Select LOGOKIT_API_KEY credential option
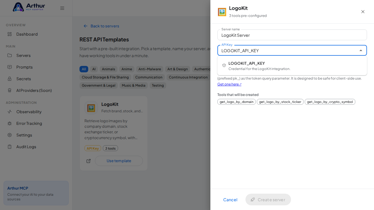Viewport: 374px width, 210px height. click(292, 66)
